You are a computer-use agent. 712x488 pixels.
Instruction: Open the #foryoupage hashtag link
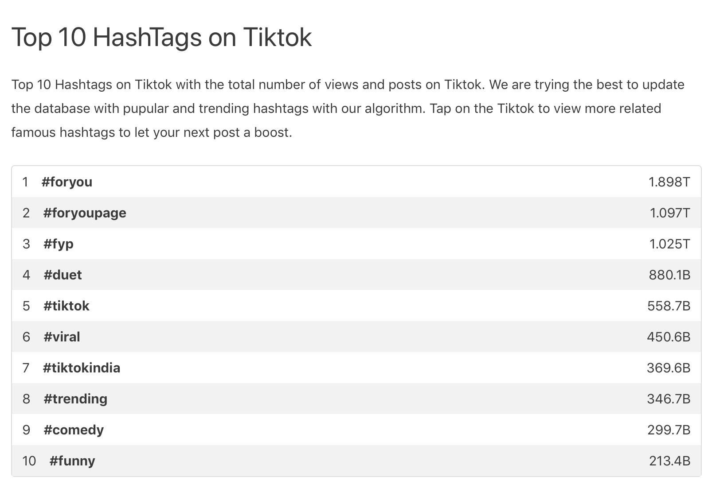click(x=85, y=213)
